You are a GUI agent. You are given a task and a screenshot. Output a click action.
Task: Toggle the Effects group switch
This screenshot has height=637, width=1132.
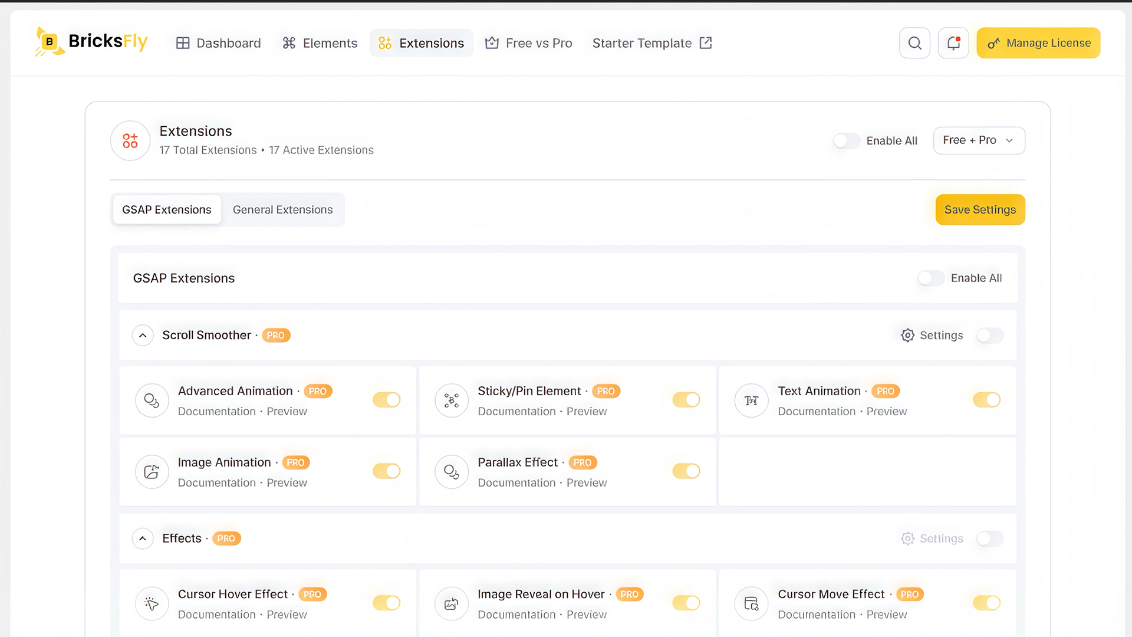(990, 539)
